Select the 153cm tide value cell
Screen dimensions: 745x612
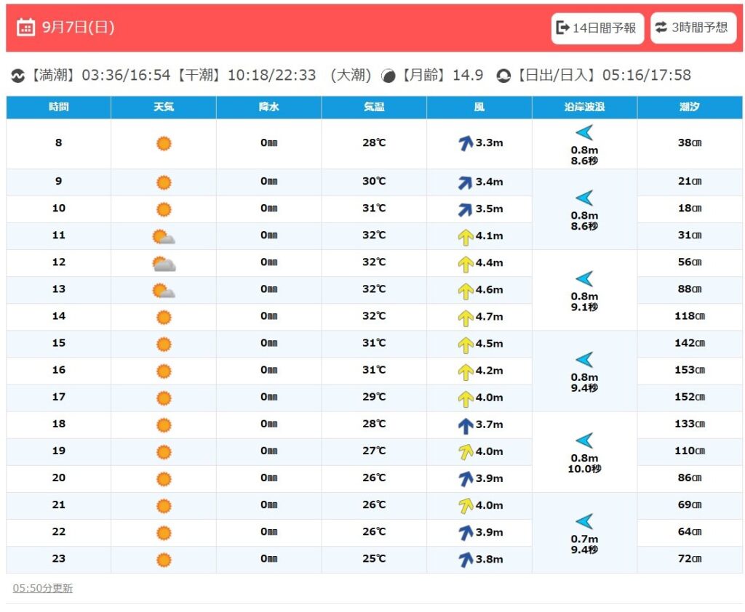point(690,371)
